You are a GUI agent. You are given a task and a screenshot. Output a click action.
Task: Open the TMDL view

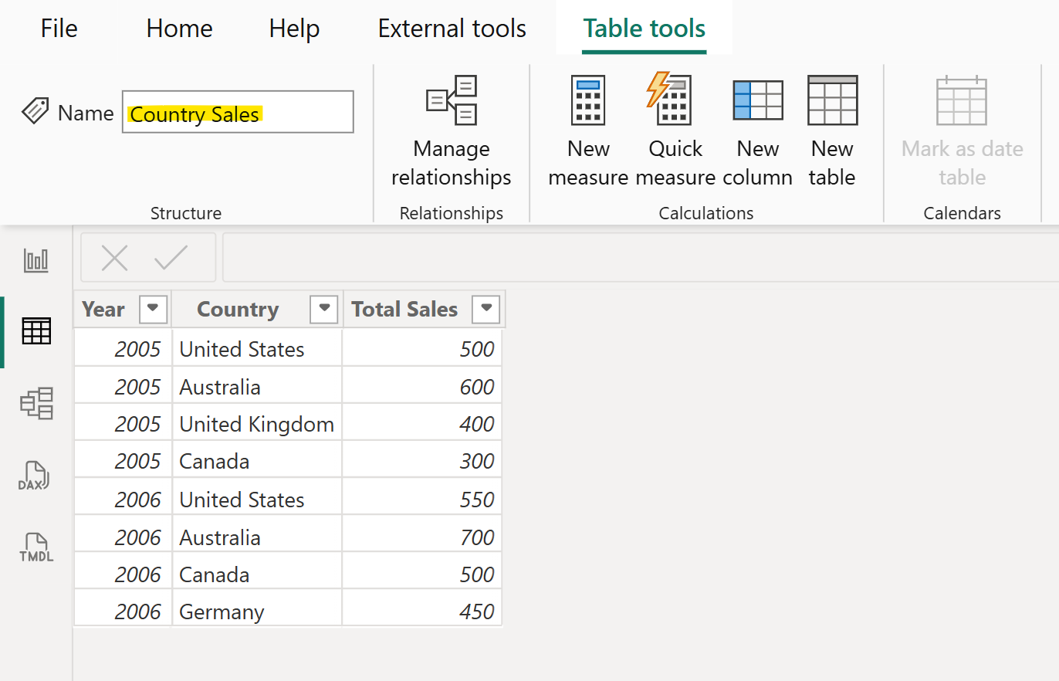[35, 546]
